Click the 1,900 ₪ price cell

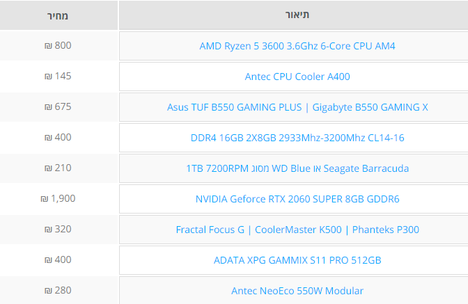(58, 198)
